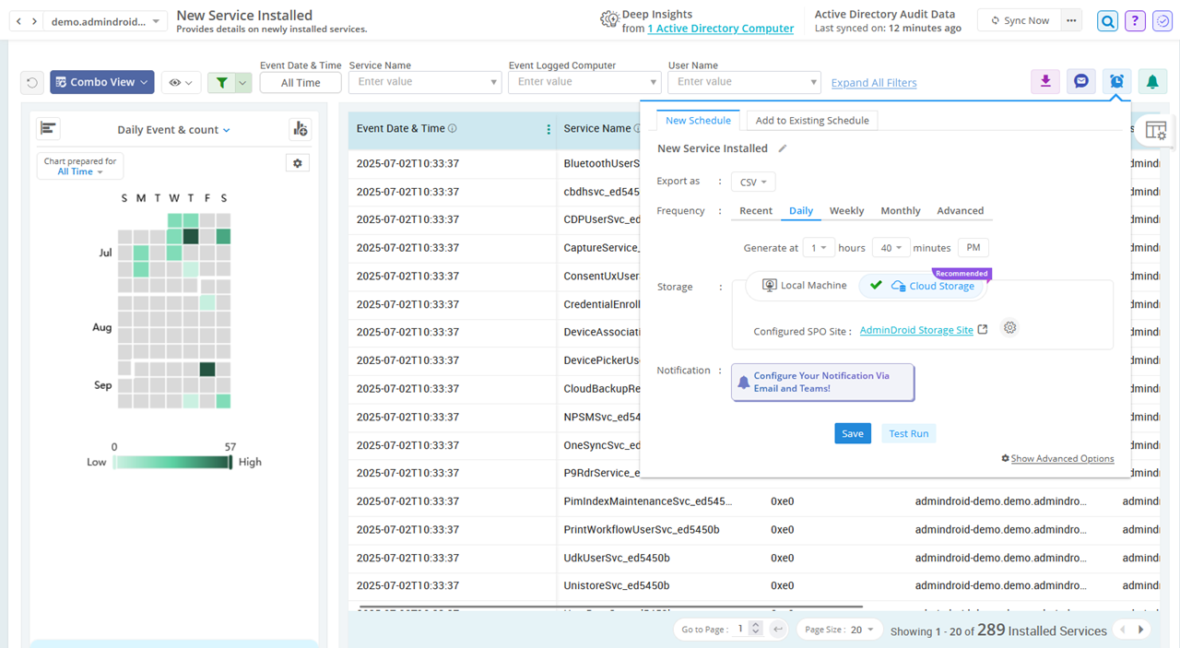Open the email chat notification icon
Screen dimensions: 1180x648
click(x=1080, y=81)
